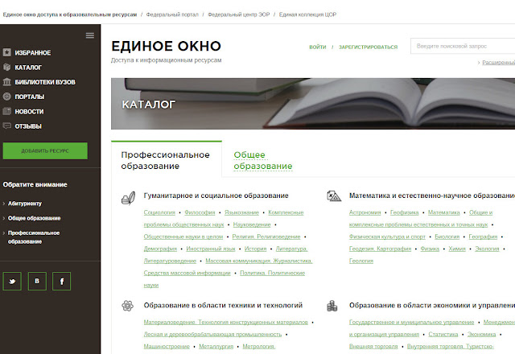Click the globe icon beside Порталы
515x354 pixels.
pos(7,97)
